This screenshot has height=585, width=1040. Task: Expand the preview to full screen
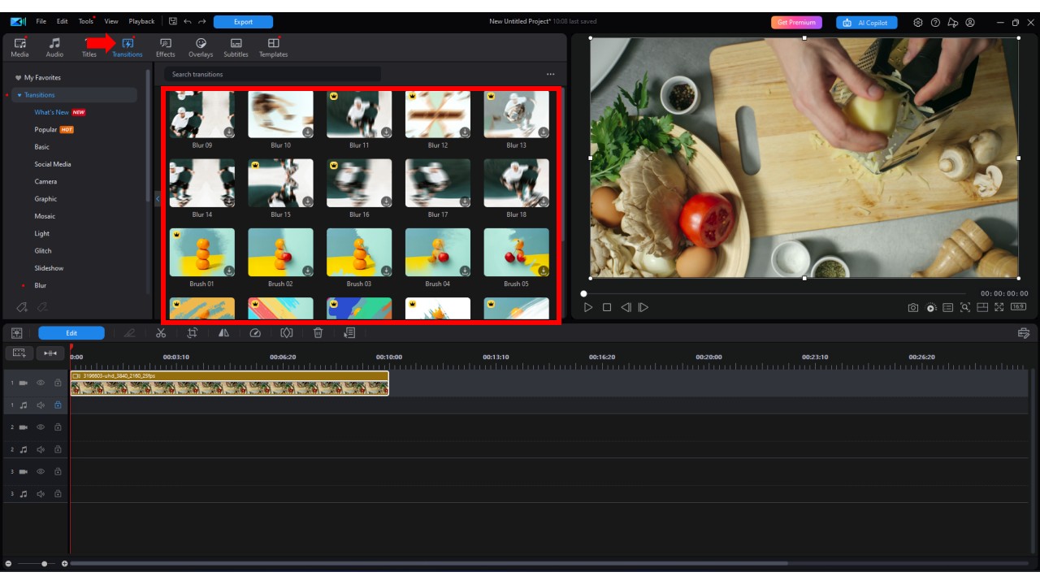[999, 308]
